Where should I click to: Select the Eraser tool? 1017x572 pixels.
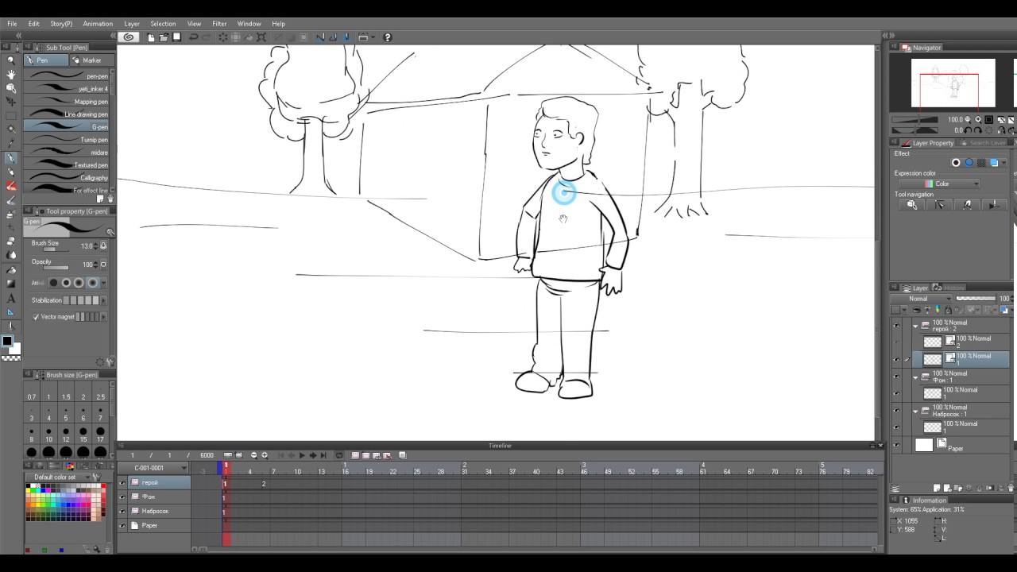click(x=10, y=241)
